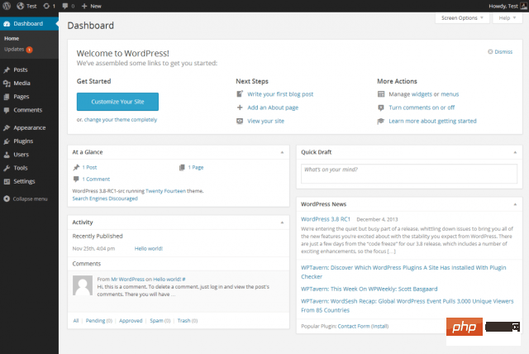Visit the Test site from admin bar

point(26,6)
